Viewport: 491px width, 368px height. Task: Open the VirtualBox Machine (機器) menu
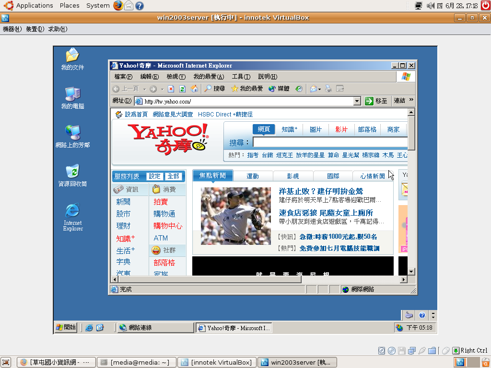(x=12, y=29)
